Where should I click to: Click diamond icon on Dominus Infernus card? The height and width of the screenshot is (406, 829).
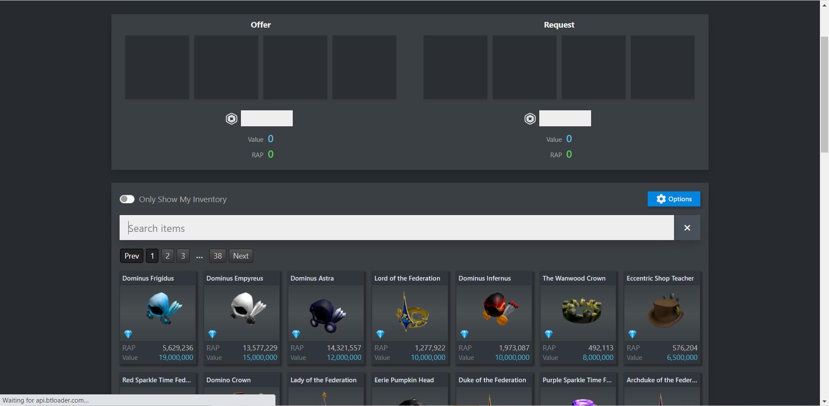pos(464,334)
